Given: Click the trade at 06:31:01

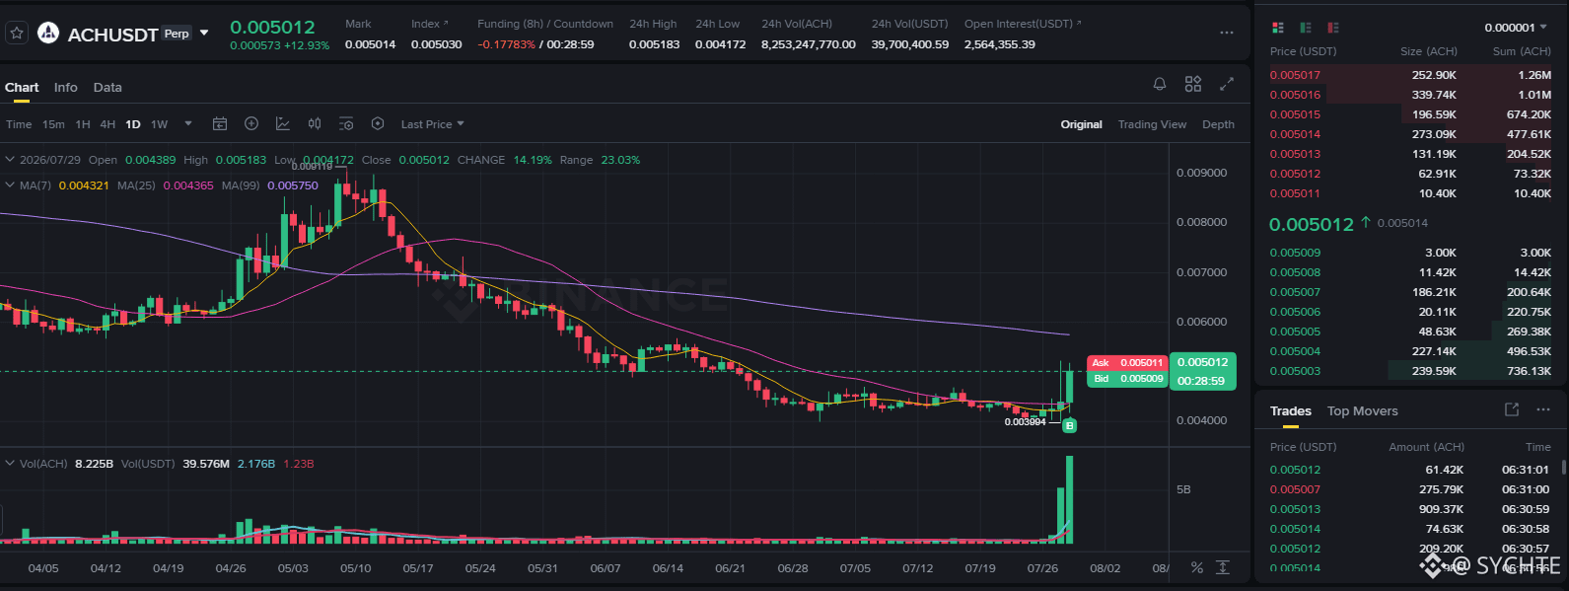Looking at the screenshot, I should [x=1410, y=470].
